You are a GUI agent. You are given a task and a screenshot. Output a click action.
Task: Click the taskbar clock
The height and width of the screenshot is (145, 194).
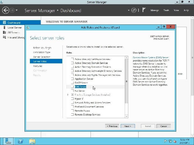point(184,141)
